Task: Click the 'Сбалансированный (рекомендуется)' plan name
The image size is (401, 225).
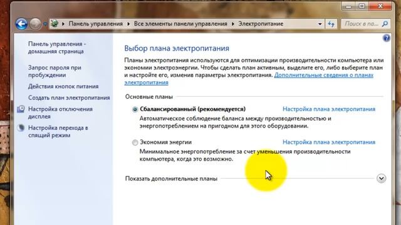Action: pyautogui.click(x=192, y=109)
